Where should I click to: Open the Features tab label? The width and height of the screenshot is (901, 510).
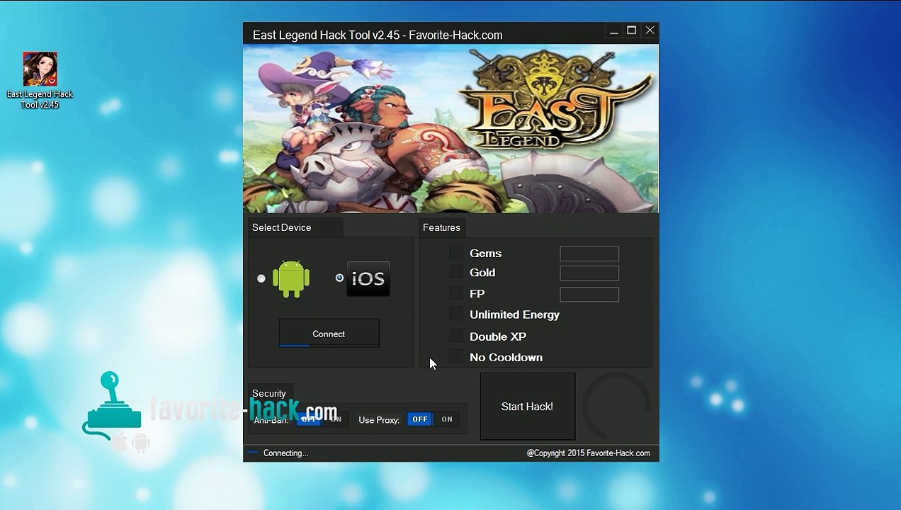tap(441, 227)
